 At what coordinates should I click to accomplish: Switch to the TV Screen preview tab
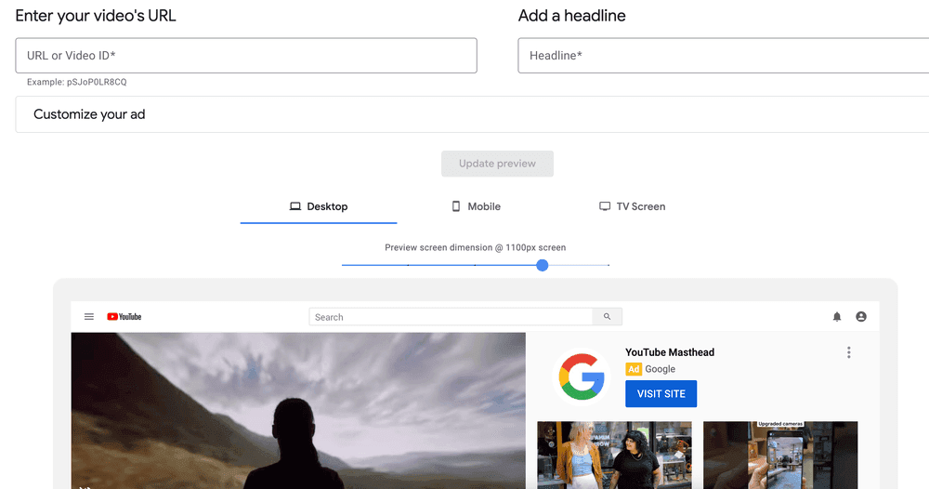pyautogui.click(x=632, y=206)
